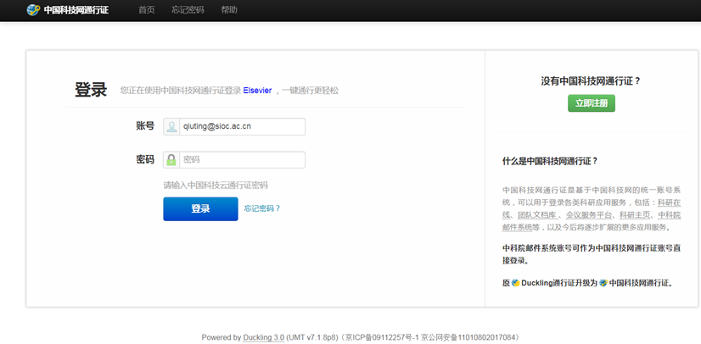This screenshot has height=344, width=701.
Task: Focus the 密码 password input field
Action: click(x=242, y=159)
